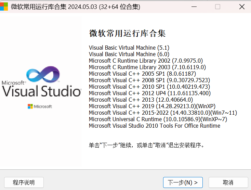Click Visual Studio 2010 Tools For Office Runtime
The width and height of the screenshot is (251, 190).
pyautogui.click(x=155, y=126)
